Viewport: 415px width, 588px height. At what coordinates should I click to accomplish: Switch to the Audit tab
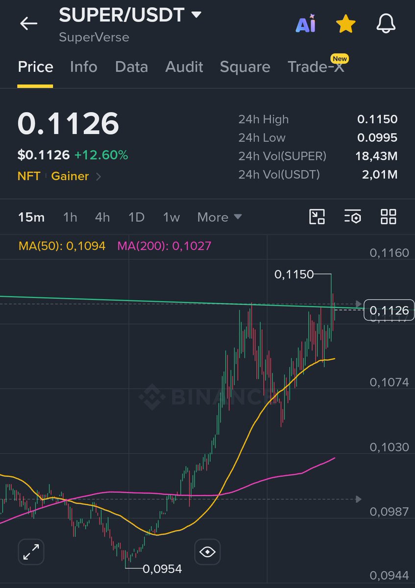point(184,67)
